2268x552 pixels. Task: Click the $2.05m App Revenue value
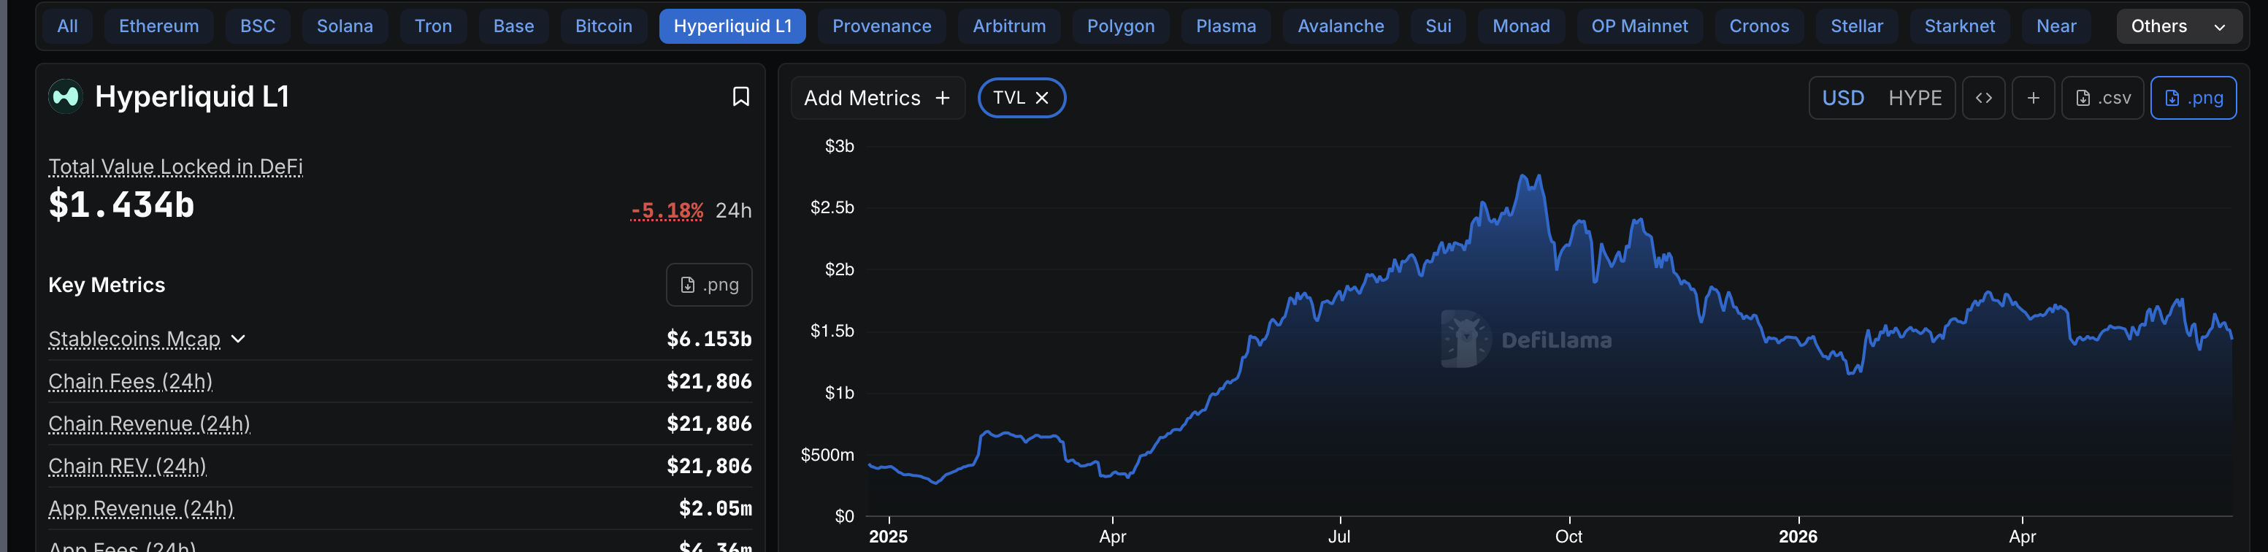(x=715, y=508)
